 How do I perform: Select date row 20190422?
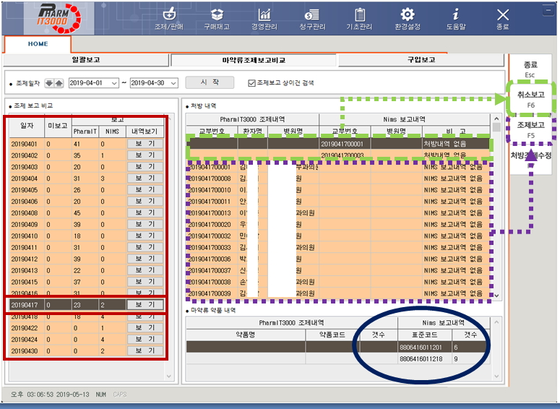coord(87,328)
